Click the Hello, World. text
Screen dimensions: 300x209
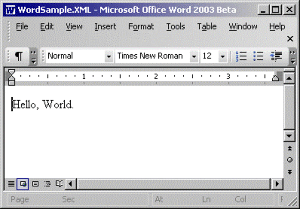[43, 105]
